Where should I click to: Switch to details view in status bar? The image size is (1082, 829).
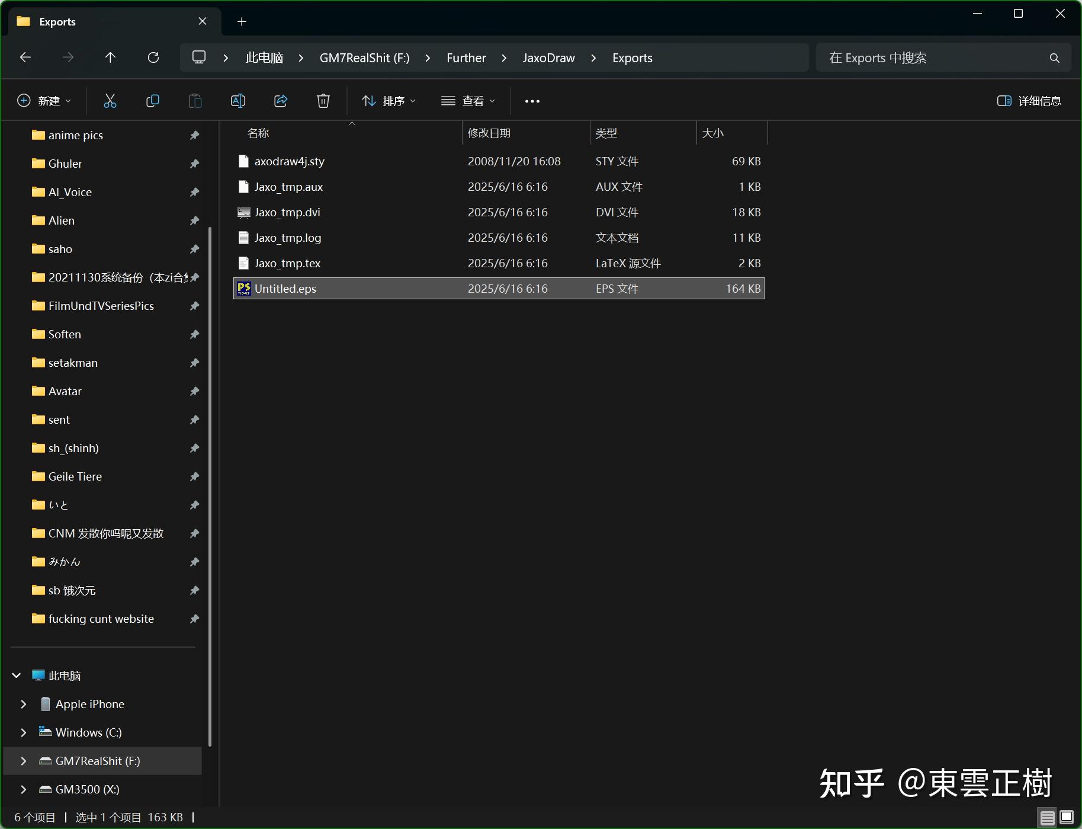click(1047, 818)
